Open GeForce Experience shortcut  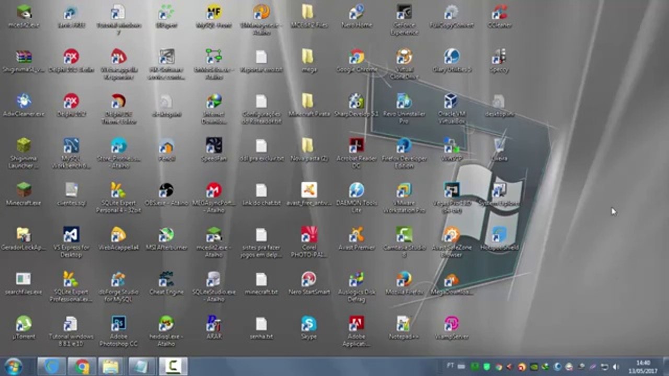point(404,20)
